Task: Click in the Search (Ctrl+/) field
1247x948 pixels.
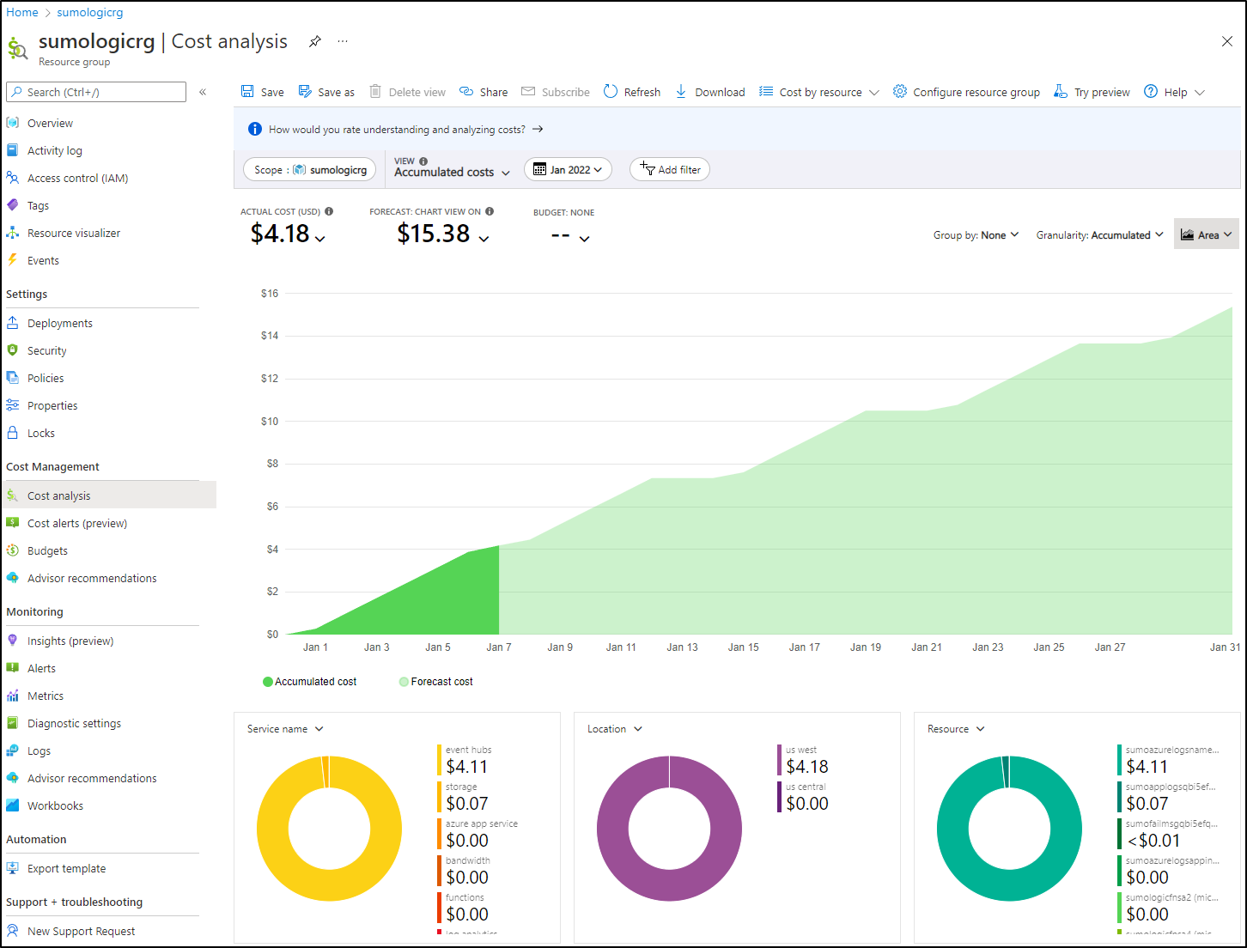Action: click(96, 92)
